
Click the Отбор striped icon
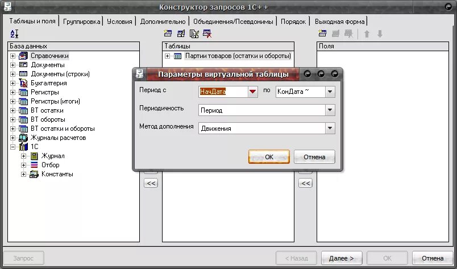click(x=34, y=165)
